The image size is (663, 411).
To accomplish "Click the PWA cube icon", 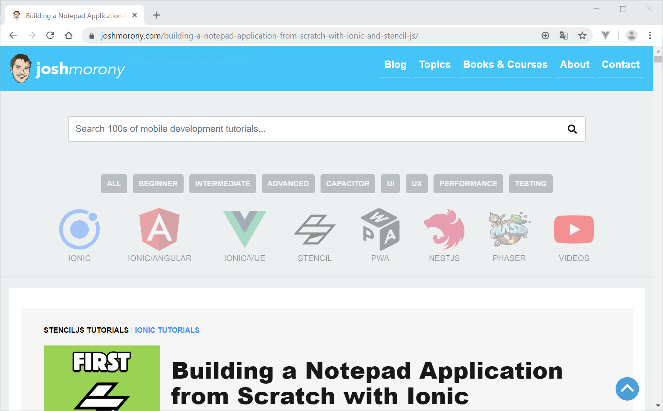I will click(380, 229).
